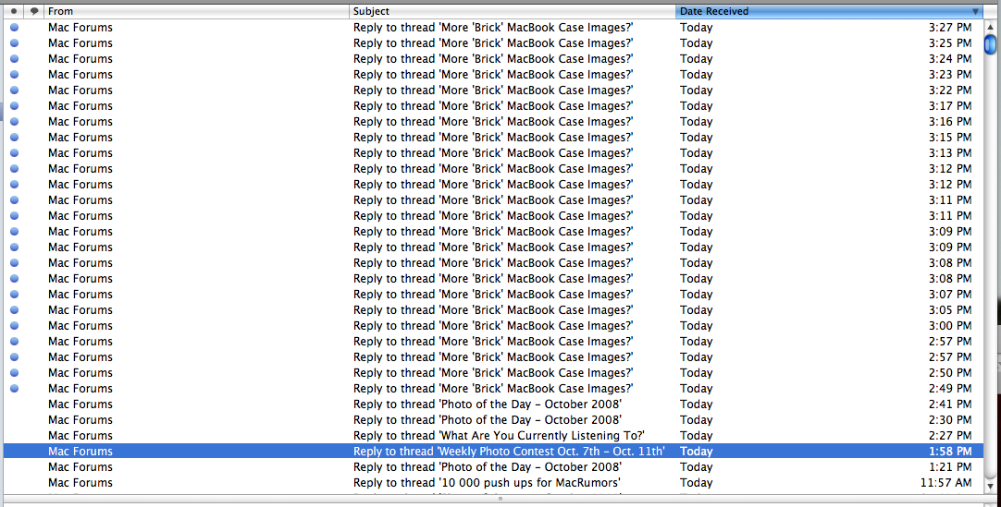Select the 'Photo of the Day' message from 2:30 PM
The height and width of the screenshot is (507, 1001).
[488, 420]
